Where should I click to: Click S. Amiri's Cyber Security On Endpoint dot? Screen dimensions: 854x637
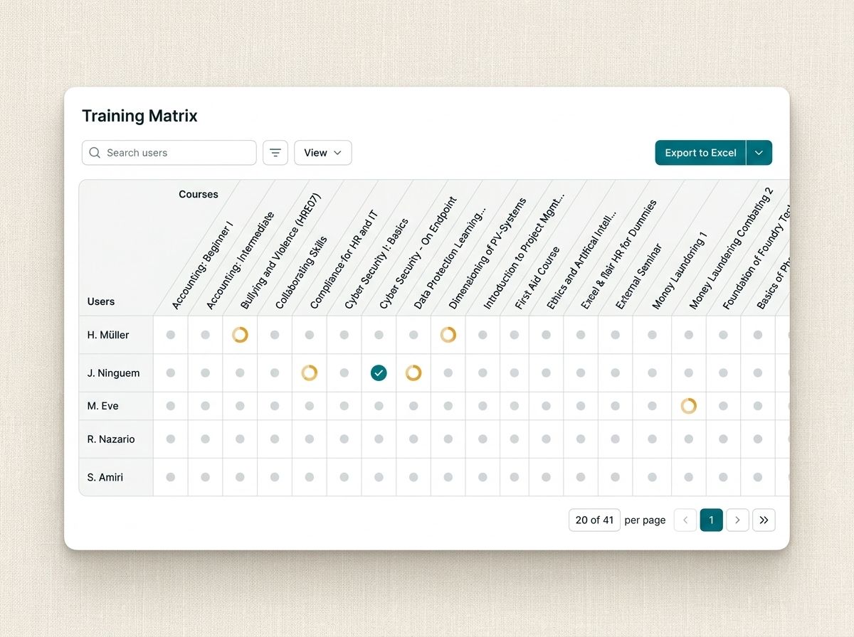click(379, 477)
